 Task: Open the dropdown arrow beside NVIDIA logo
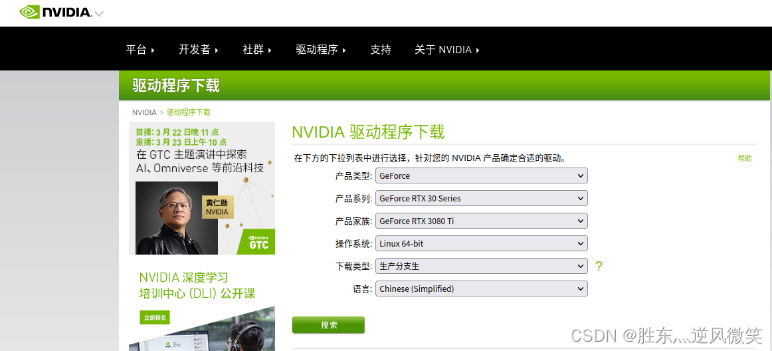point(99,14)
